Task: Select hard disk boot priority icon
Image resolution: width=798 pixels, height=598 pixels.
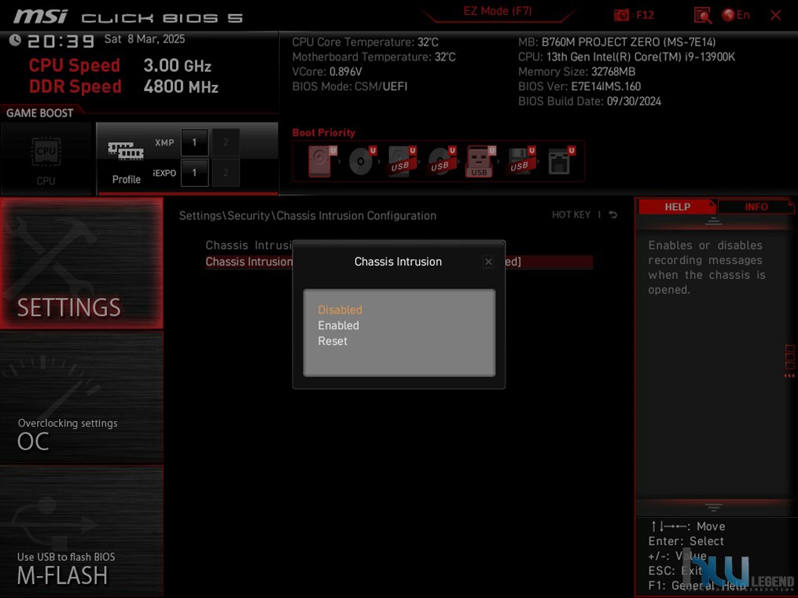Action: coord(322,160)
